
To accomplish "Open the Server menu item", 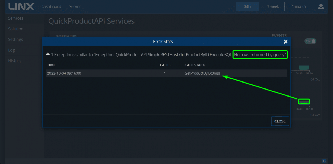I will click(x=75, y=6).
